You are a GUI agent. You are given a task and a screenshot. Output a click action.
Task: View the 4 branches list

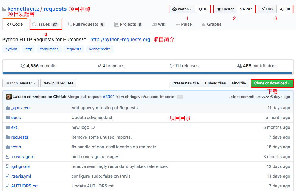point(111,66)
